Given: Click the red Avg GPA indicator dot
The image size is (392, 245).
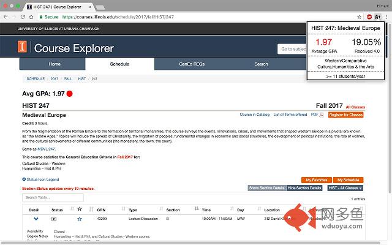Looking at the screenshot, I should point(69,94).
